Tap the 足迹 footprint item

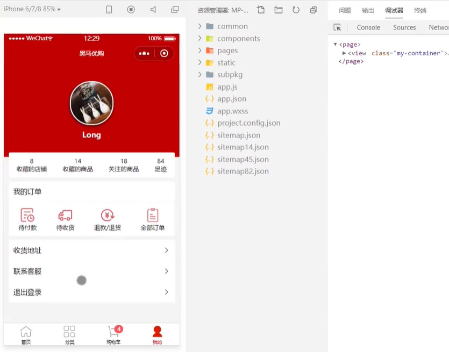161,165
